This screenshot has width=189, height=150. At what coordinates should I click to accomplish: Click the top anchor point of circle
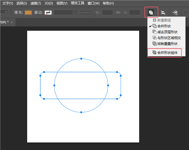coord(81,59)
